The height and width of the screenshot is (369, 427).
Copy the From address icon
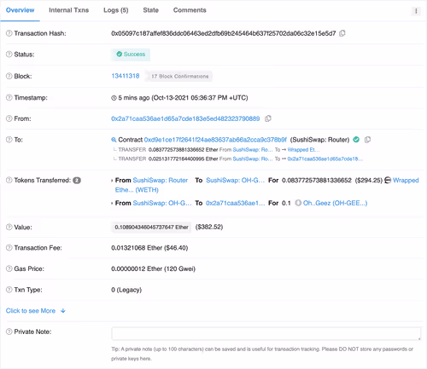[268, 118]
